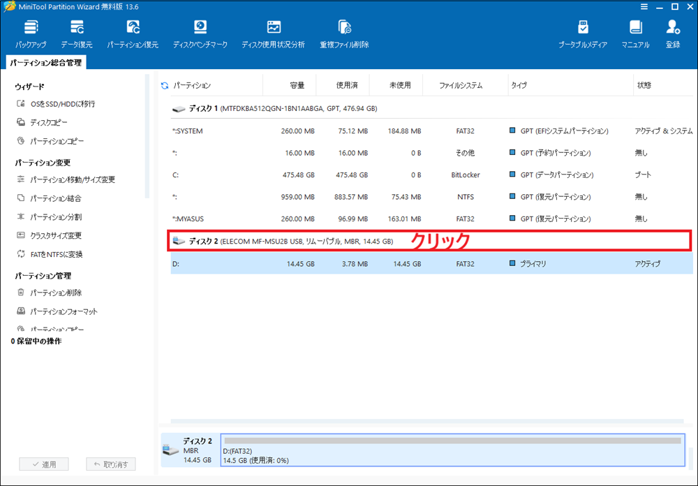Sort by 容量 column header
The image size is (698, 486).
pos(290,85)
